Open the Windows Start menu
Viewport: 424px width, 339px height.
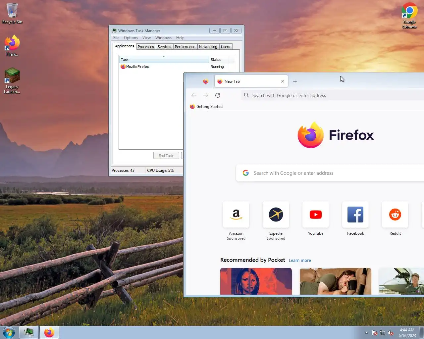[x=9, y=332]
